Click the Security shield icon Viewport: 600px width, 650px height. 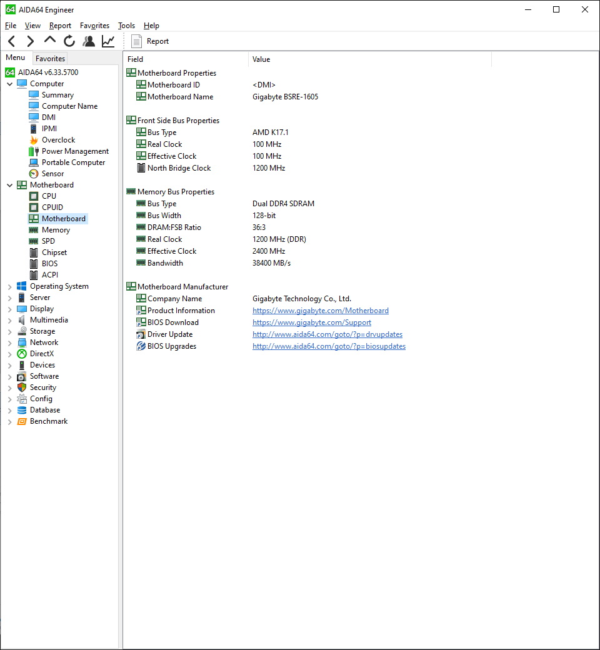pyautogui.click(x=21, y=387)
